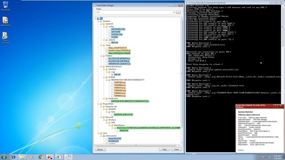Collapse the System32 tree node
This screenshot has width=285, height=160.
click(101, 24)
